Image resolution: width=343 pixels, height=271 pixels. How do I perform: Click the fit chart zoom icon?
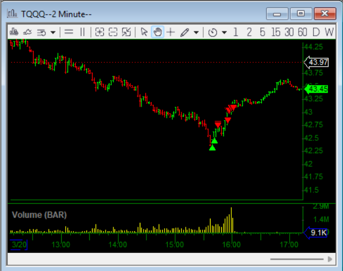126,32
